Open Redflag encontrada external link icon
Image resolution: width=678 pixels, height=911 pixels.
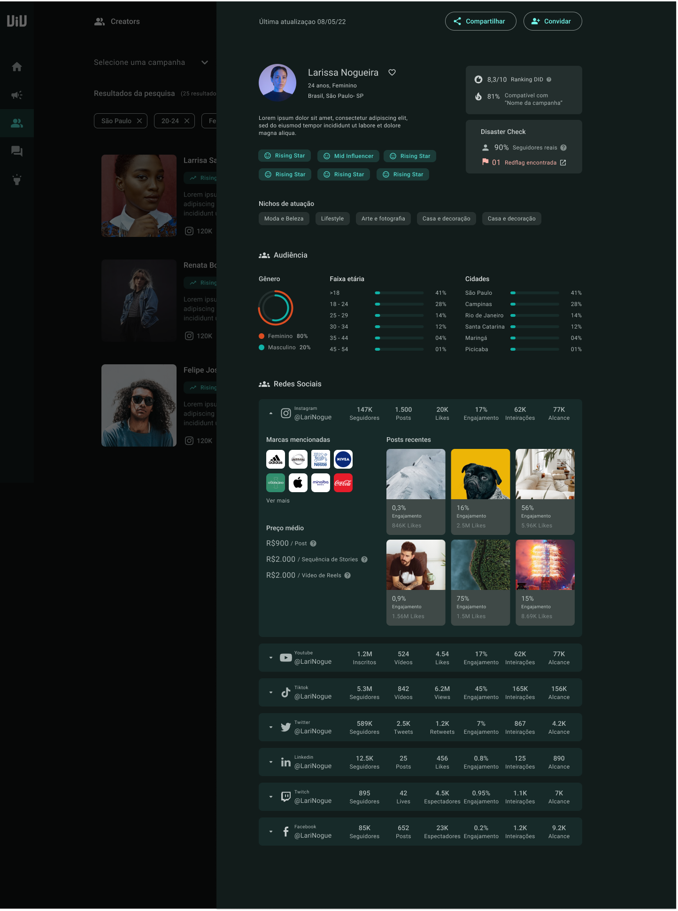tap(563, 163)
